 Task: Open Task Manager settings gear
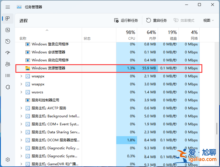[x=8, y=160]
